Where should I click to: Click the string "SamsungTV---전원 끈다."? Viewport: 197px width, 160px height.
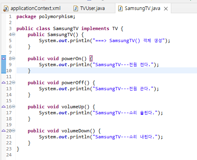coord(123,89)
